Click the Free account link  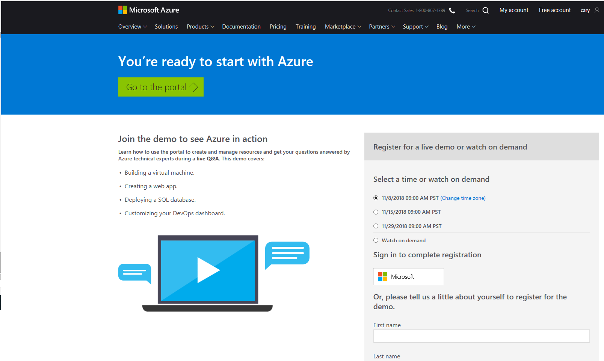pos(555,10)
